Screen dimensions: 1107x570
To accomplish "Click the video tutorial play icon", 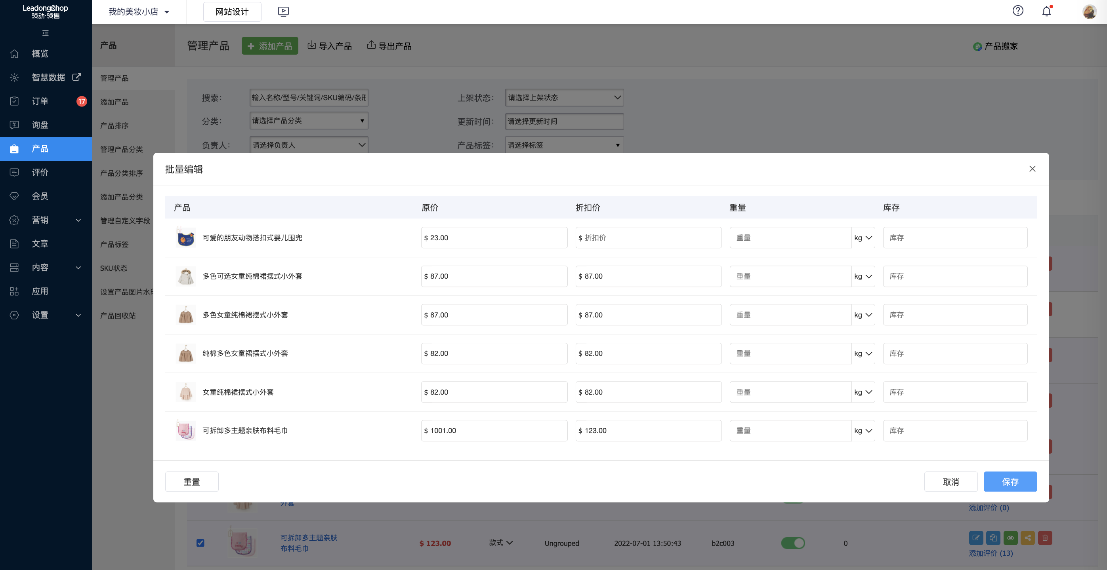I will 283,11.
